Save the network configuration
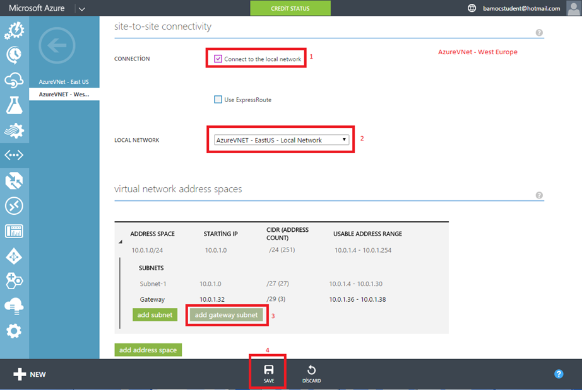582x390 pixels. click(x=269, y=374)
